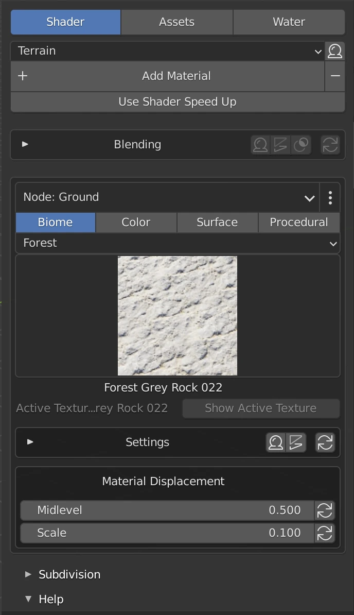Click the material preview sphere icon beside Blending

pyautogui.click(x=260, y=145)
